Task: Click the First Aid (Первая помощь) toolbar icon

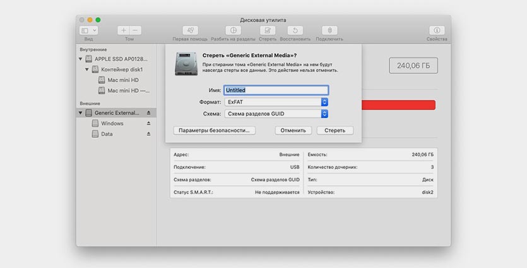Action: (x=191, y=30)
